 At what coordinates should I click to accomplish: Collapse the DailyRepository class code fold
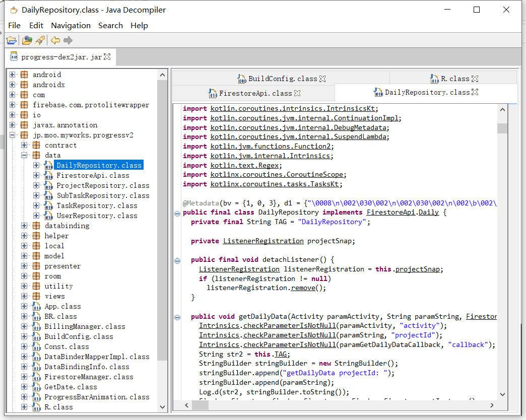(x=177, y=214)
